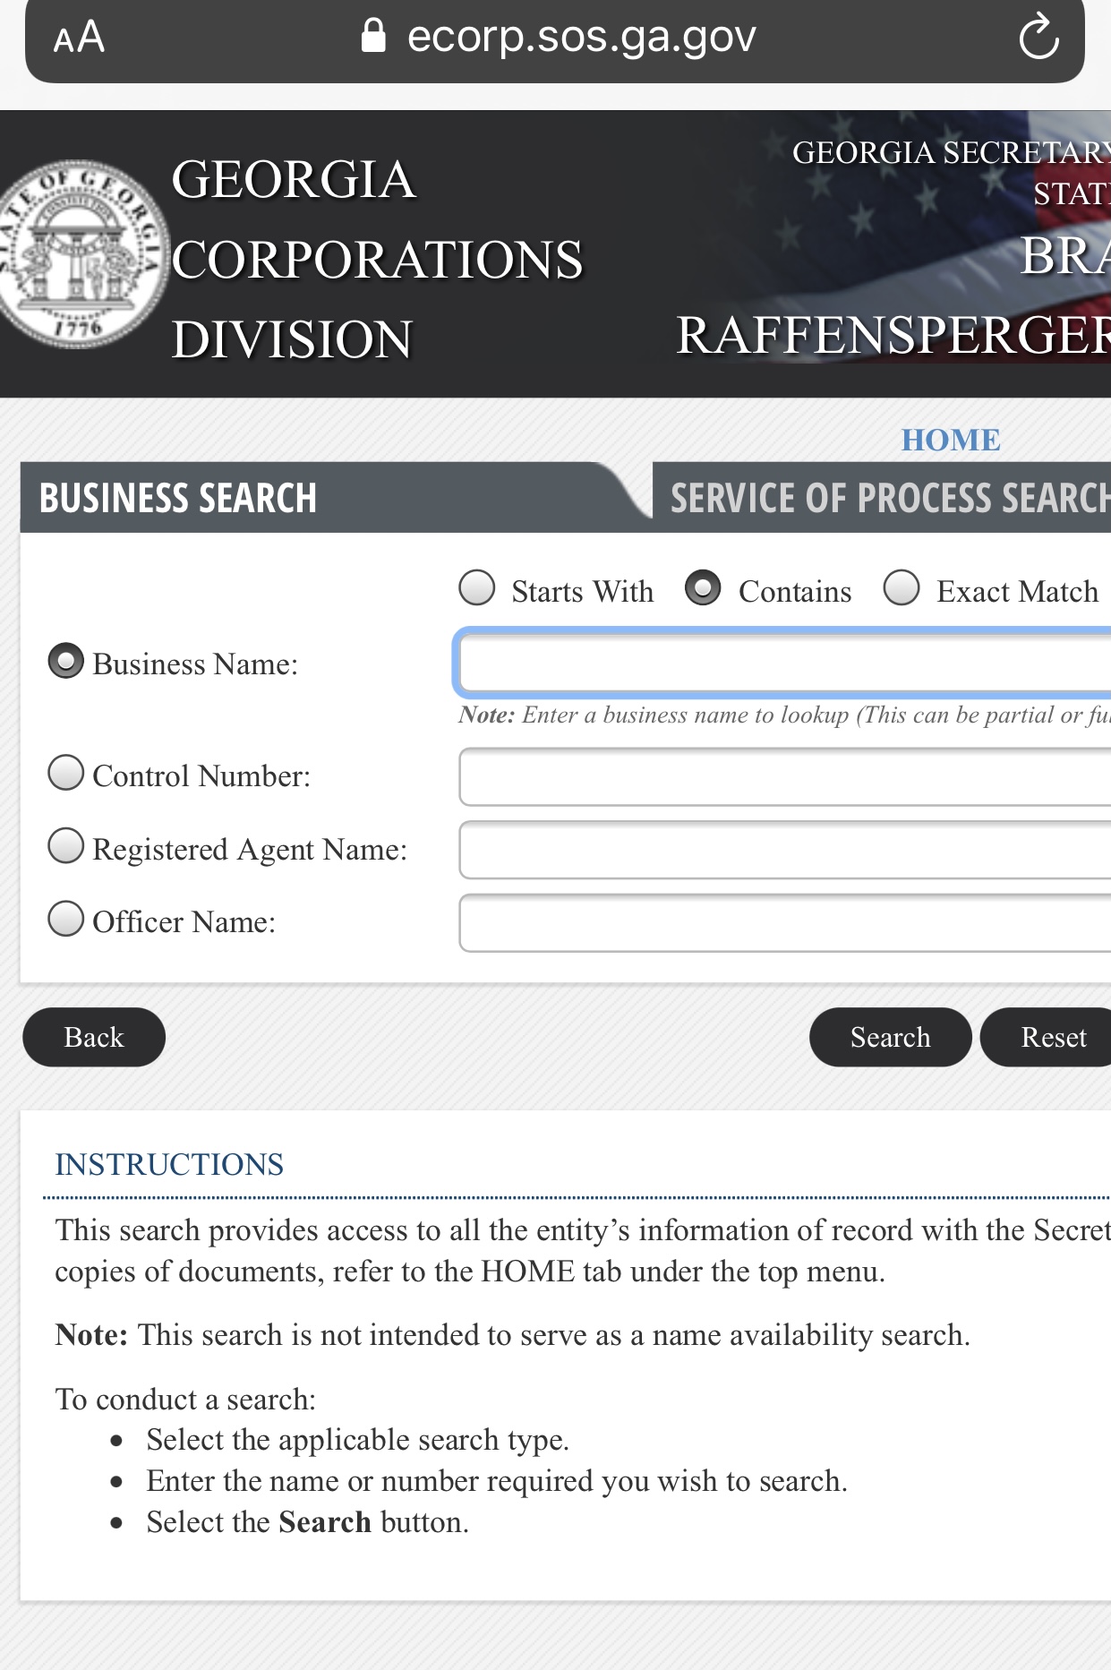Go to the HOME menu link
1111x1670 pixels.
(951, 440)
